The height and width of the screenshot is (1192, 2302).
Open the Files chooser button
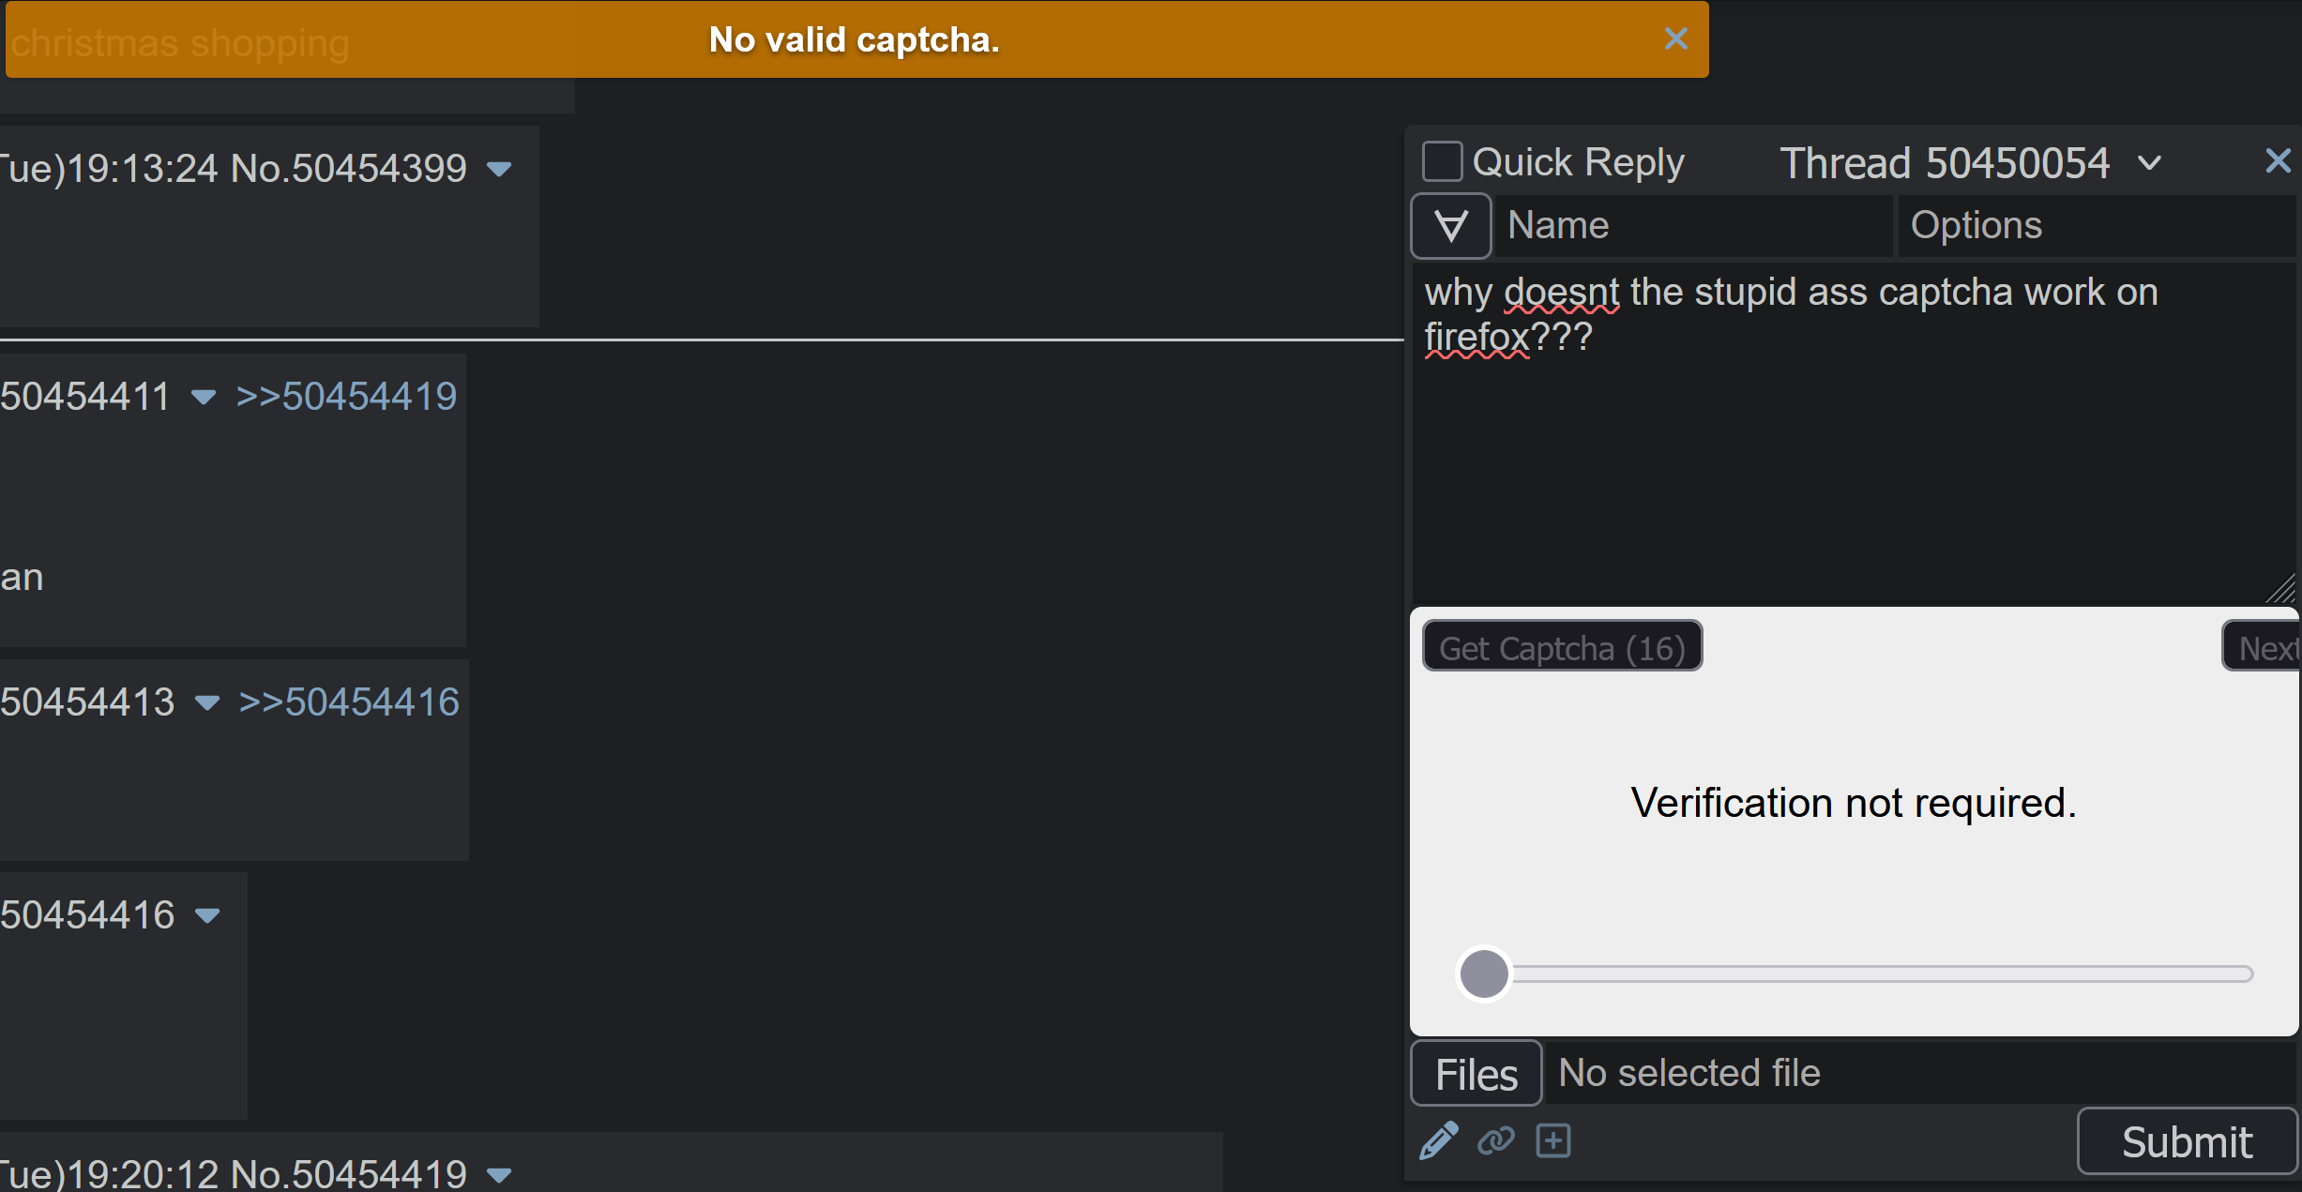[x=1476, y=1074]
